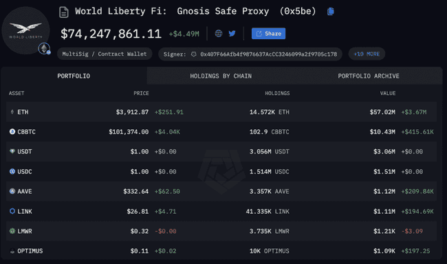Open the Signer address 0x407F66 link
Screen dimensions: 447x264
pos(268,54)
